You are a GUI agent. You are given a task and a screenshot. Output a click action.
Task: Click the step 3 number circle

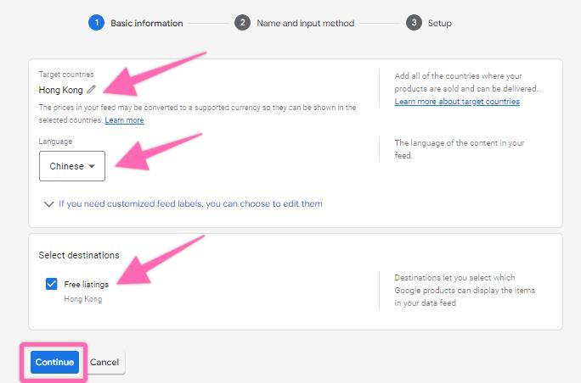[x=414, y=23]
